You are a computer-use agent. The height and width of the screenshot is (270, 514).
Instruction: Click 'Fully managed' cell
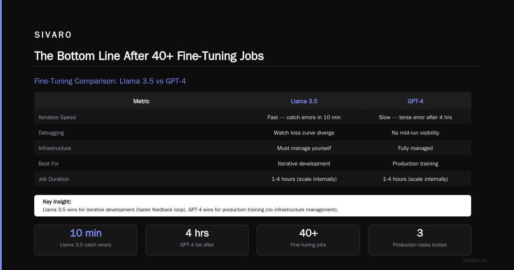pyautogui.click(x=415, y=148)
